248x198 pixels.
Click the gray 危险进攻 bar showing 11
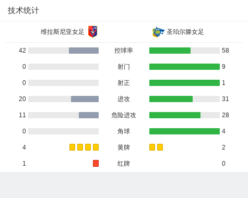click(x=89, y=115)
